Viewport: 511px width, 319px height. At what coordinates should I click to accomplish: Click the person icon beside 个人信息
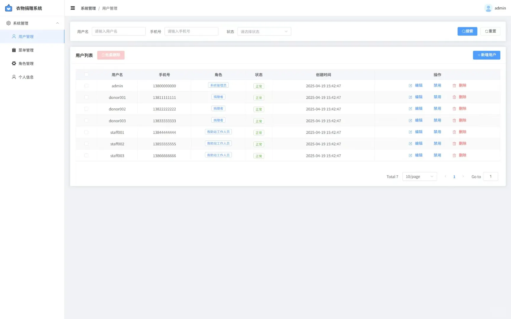(14, 77)
